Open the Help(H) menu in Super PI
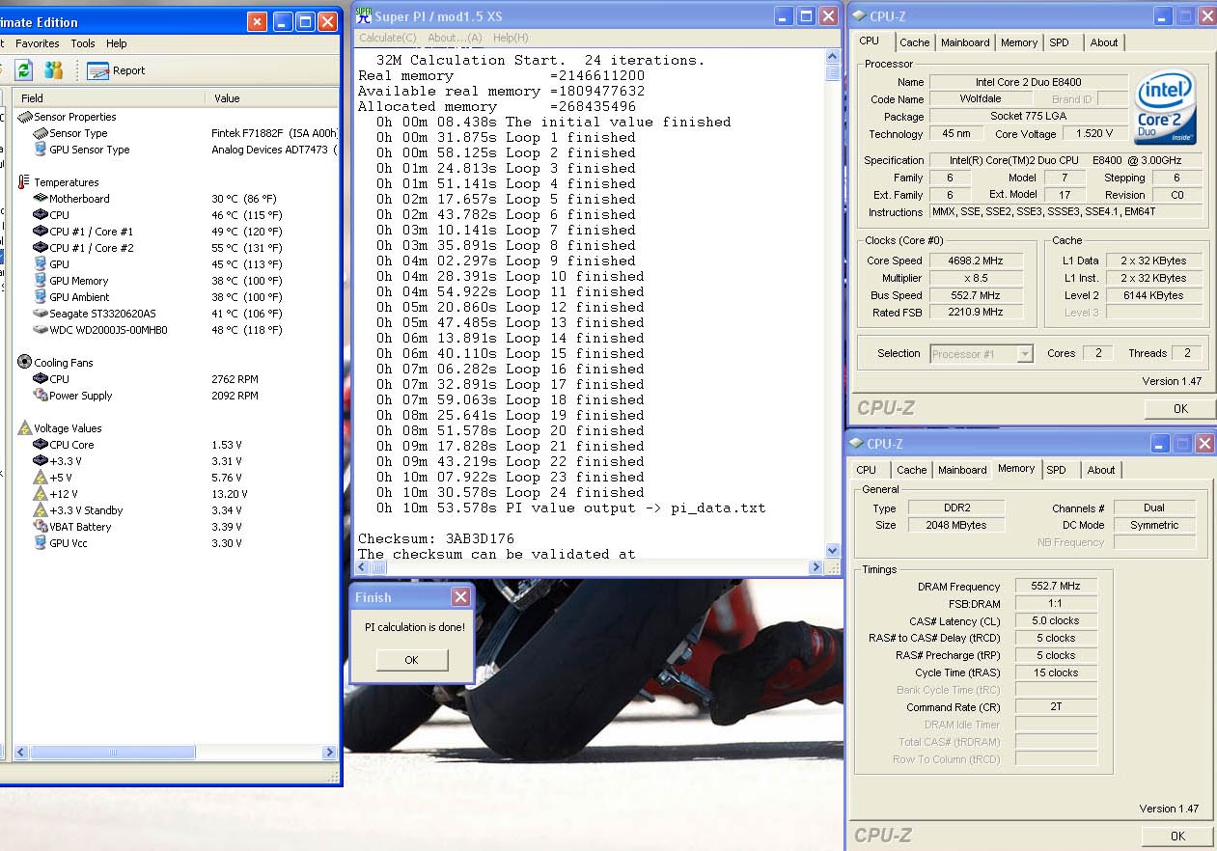 [511, 38]
